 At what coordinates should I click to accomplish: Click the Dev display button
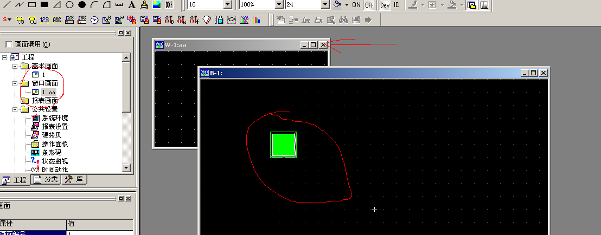pyautogui.click(x=385, y=5)
